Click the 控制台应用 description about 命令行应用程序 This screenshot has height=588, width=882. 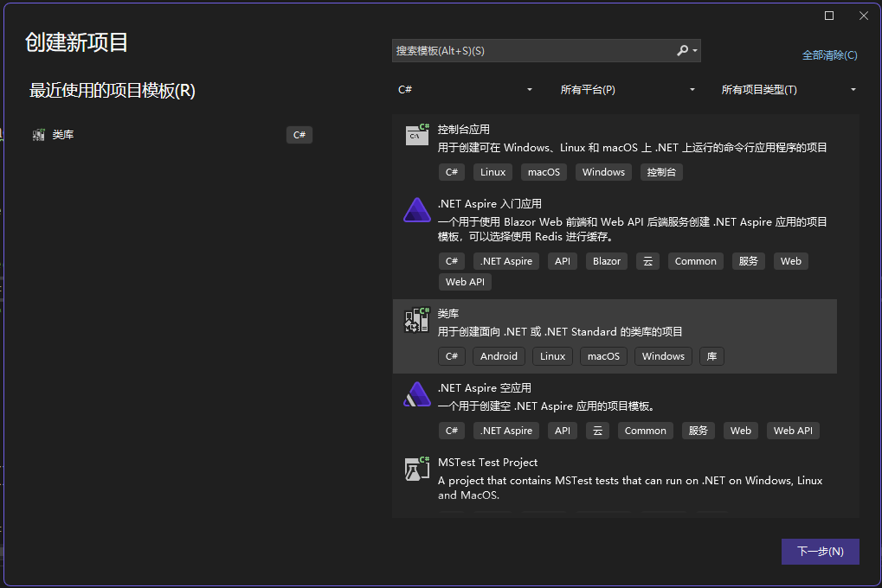pyautogui.click(x=632, y=148)
